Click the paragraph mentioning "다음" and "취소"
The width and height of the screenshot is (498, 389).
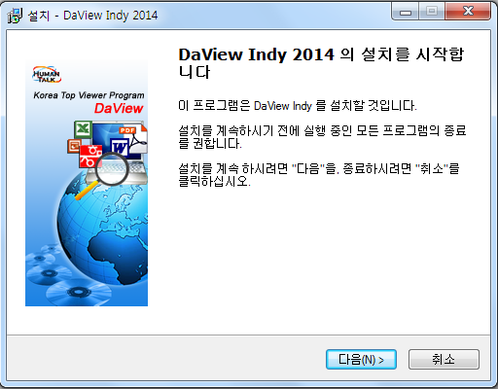[x=319, y=175]
